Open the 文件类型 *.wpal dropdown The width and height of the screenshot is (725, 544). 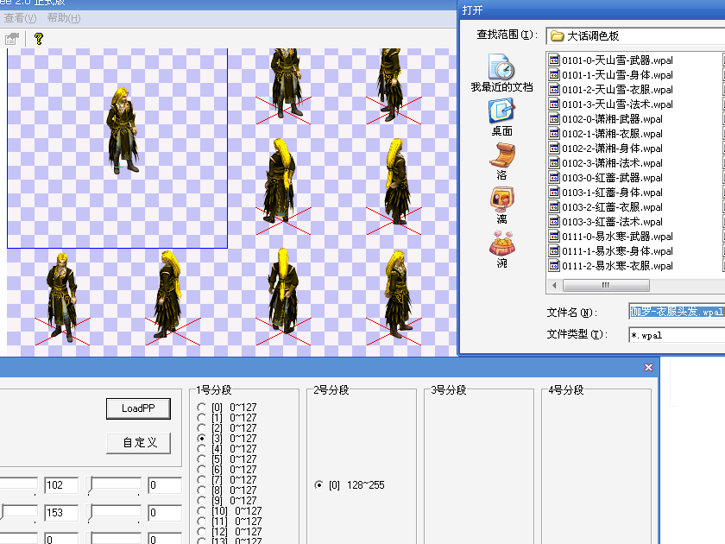click(x=677, y=334)
